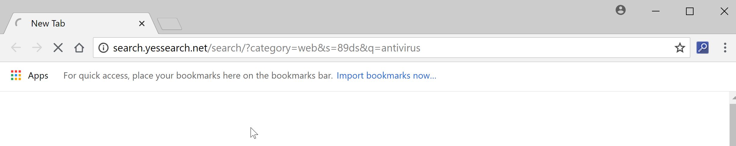Click the back navigation arrow

point(16,48)
